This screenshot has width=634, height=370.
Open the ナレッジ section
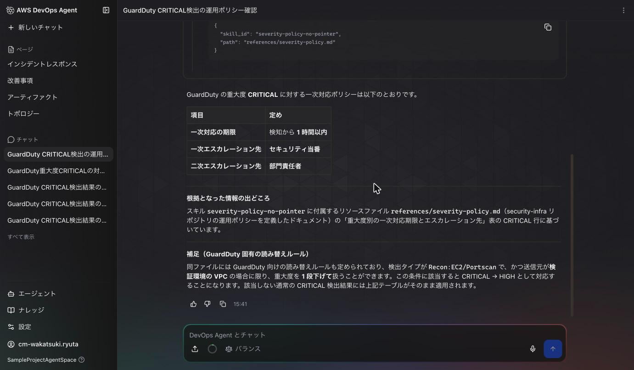pos(26,310)
